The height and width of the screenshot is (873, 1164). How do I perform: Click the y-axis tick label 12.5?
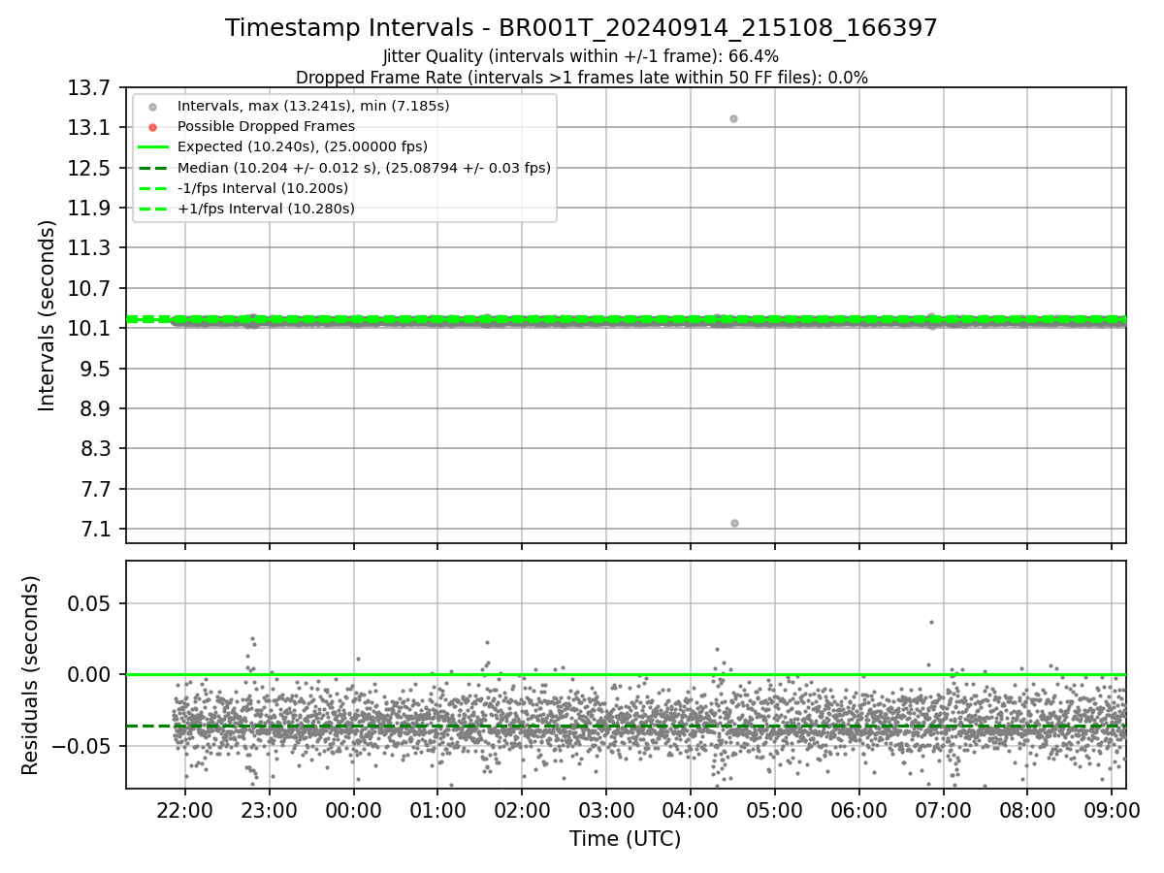91,168
